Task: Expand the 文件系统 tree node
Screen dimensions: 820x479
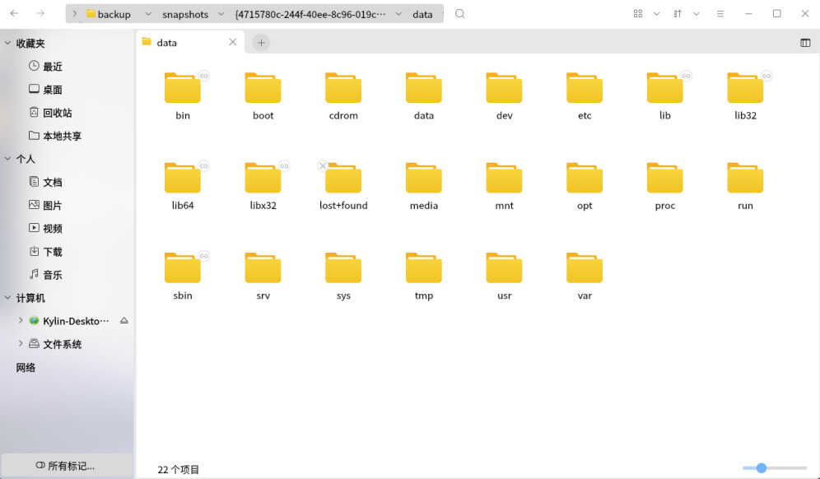Action: (x=21, y=343)
